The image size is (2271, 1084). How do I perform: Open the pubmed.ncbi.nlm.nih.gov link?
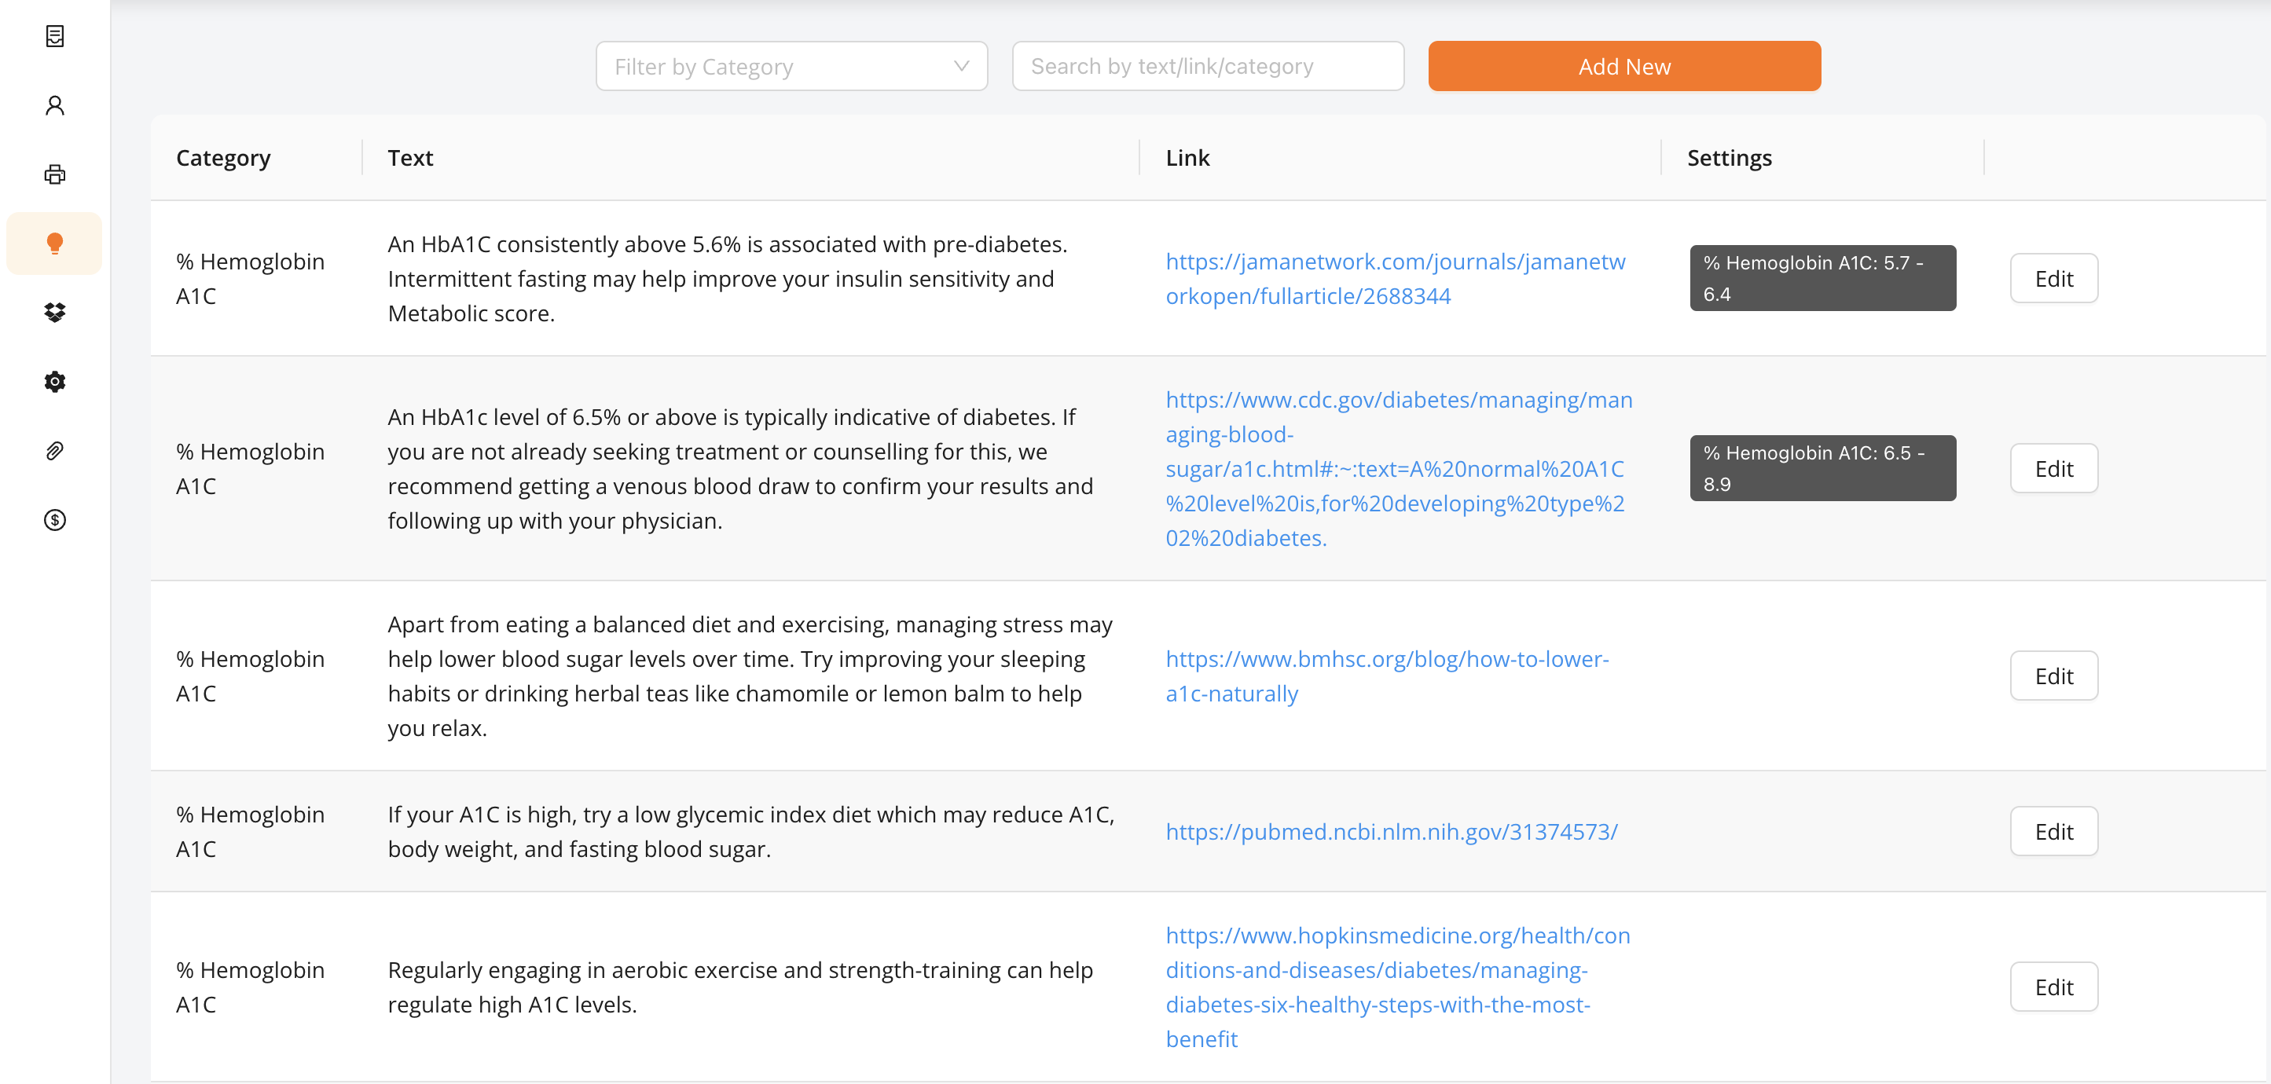pyautogui.click(x=1391, y=832)
